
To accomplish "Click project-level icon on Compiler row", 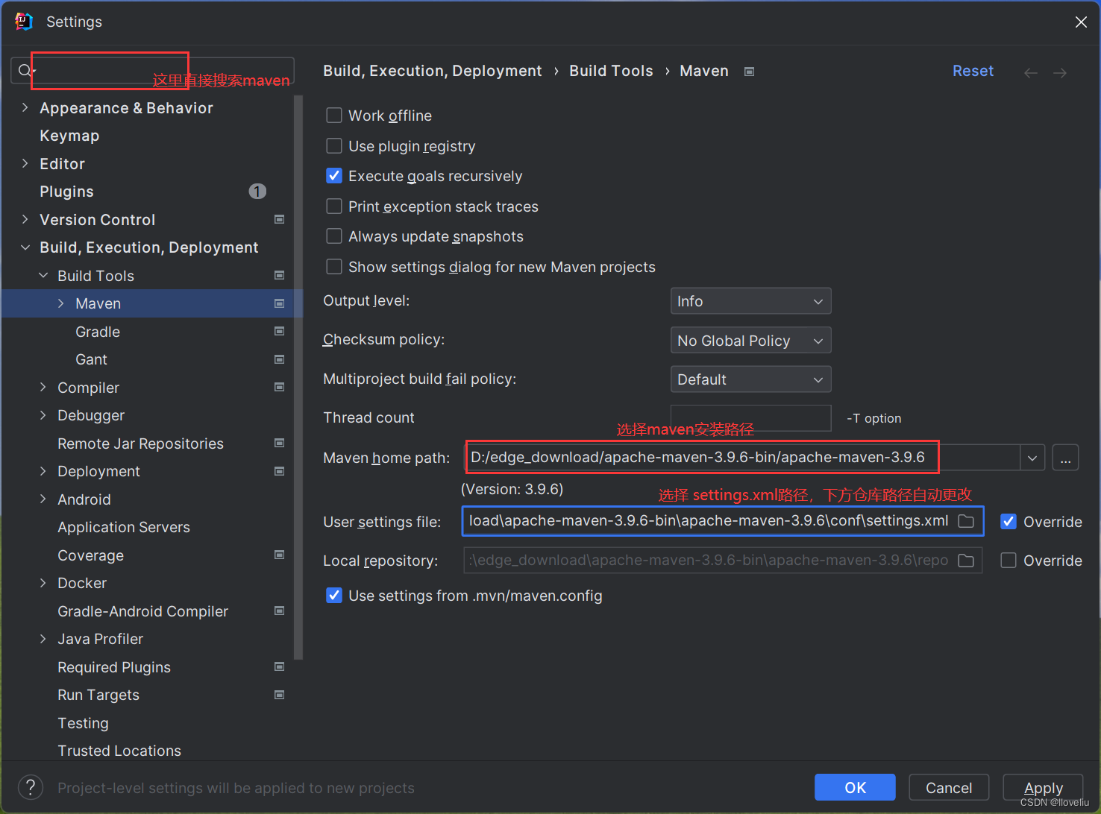I will [280, 387].
